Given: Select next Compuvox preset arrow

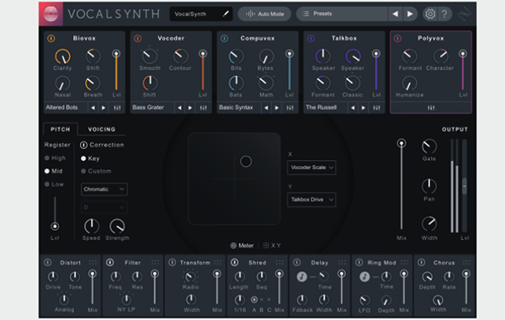Looking at the screenshot, I should (277, 108).
